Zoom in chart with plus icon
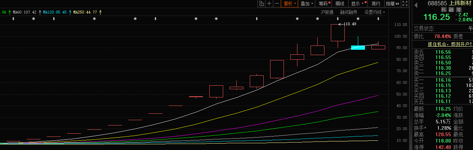 (x=269, y=4)
